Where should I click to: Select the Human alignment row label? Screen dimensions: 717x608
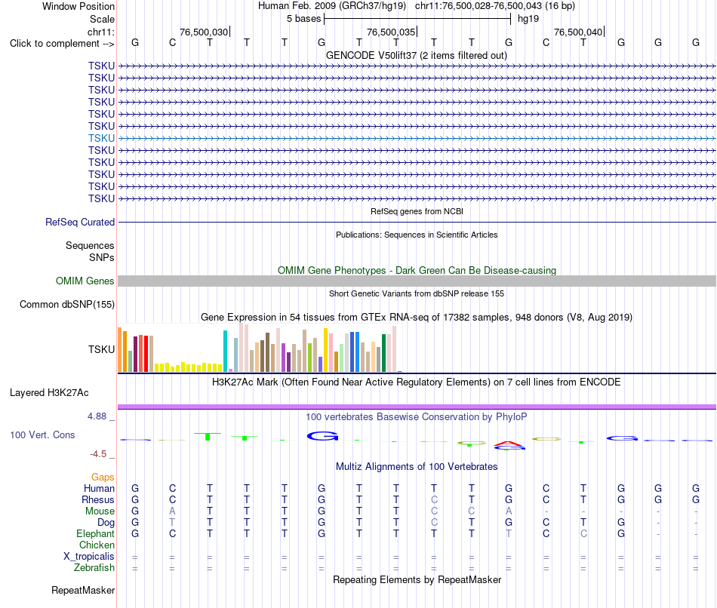(x=99, y=489)
